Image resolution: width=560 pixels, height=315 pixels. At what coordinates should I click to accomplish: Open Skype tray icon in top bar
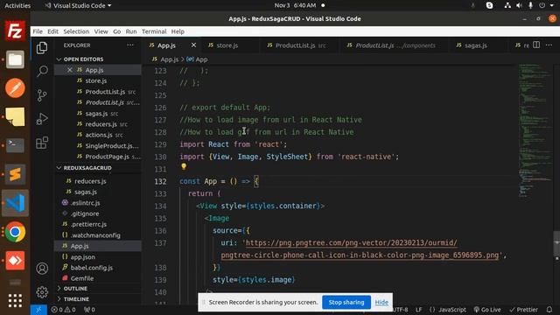point(489,5)
